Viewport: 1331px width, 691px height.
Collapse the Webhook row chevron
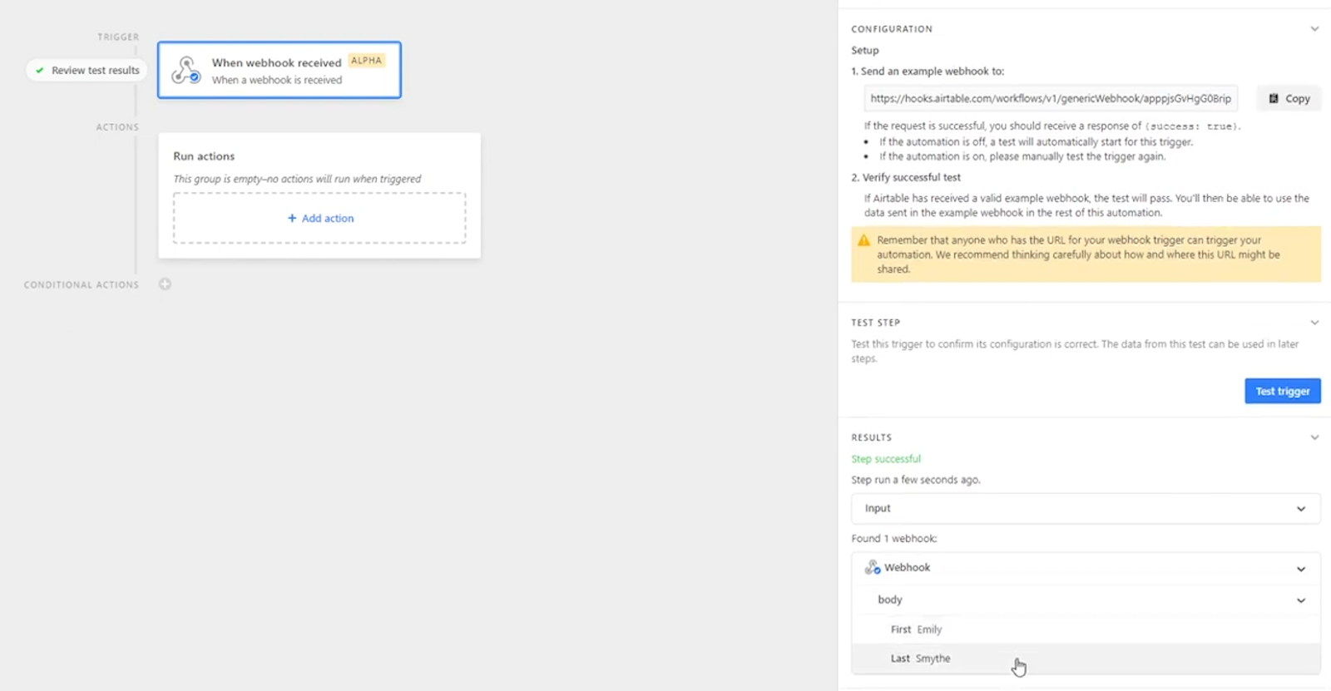[1301, 569]
